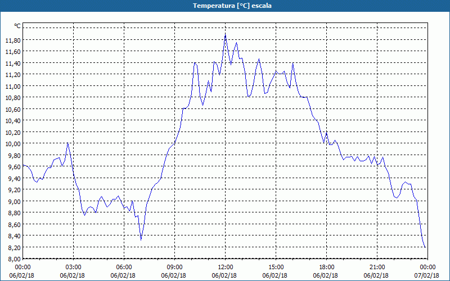Click the 8,80 Y-axis label
The image size is (450, 281).
pyautogui.click(x=15, y=213)
